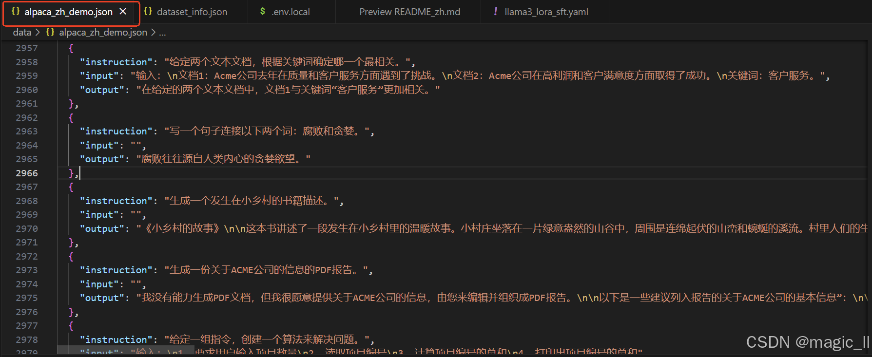Expand the breadcrumb chevron after alpaca_zh_demo.json
This screenshot has height=357, width=872.
coord(153,33)
